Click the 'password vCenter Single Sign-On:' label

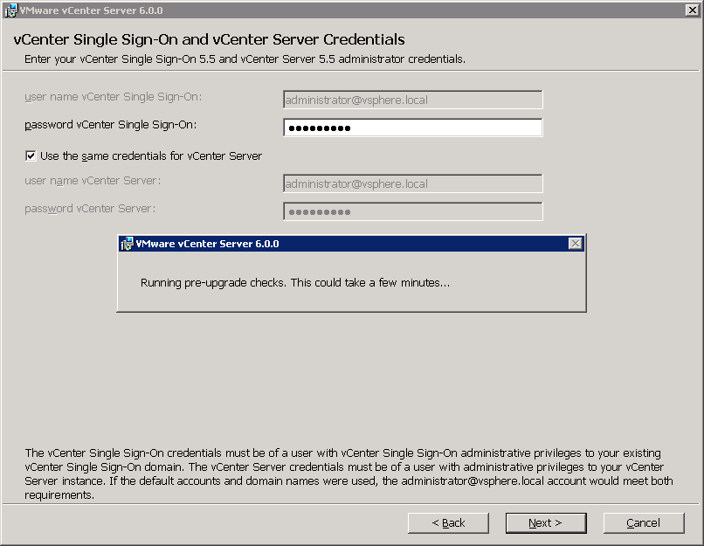tap(110, 125)
